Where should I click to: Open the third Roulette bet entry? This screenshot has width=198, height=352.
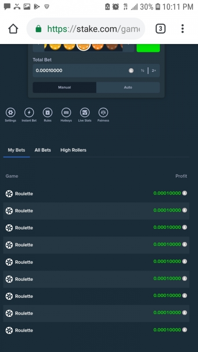96,227
